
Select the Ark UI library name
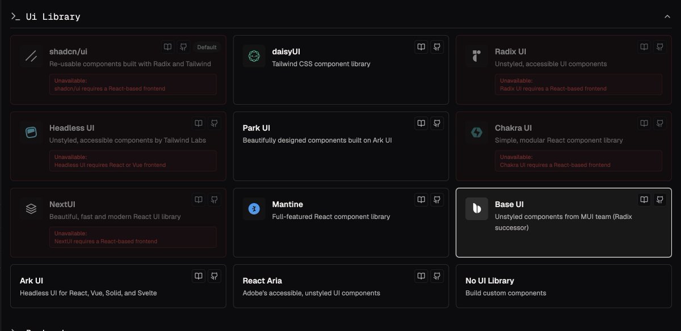coord(31,281)
